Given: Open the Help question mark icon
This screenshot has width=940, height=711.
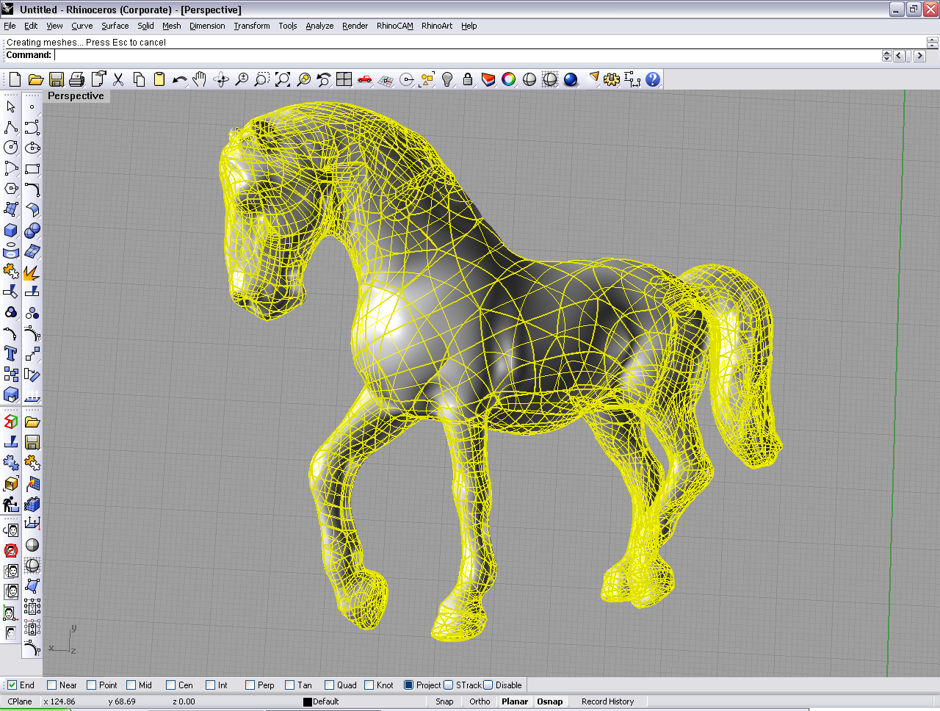Looking at the screenshot, I should point(653,79).
